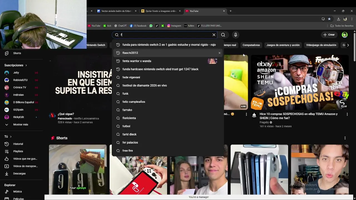Switch to the 'Quitar fondo a imágenes' tab
356x200 pixels.
(161, 11)
